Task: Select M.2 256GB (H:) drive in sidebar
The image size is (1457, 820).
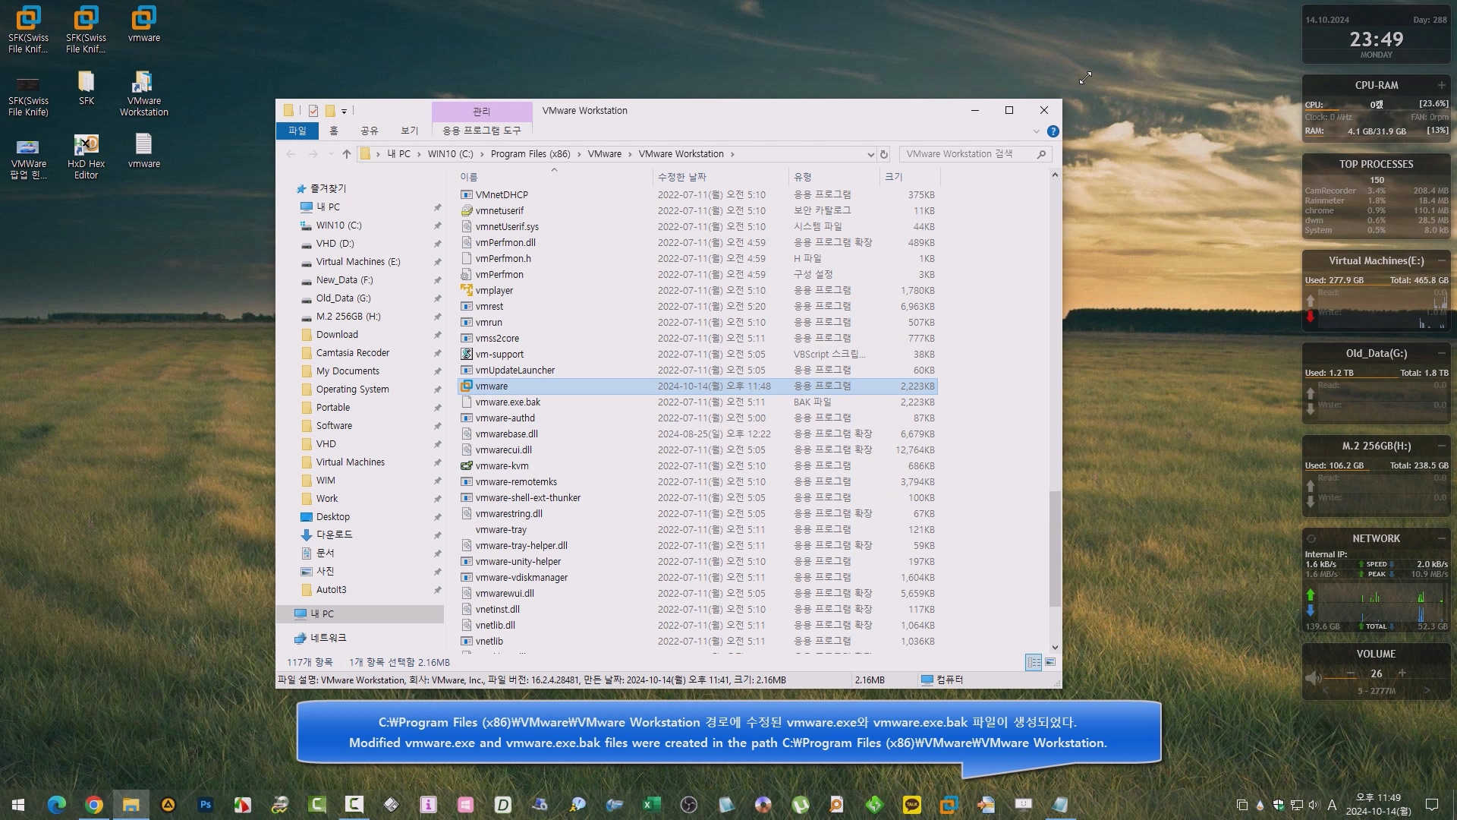Action: point(348,317)
